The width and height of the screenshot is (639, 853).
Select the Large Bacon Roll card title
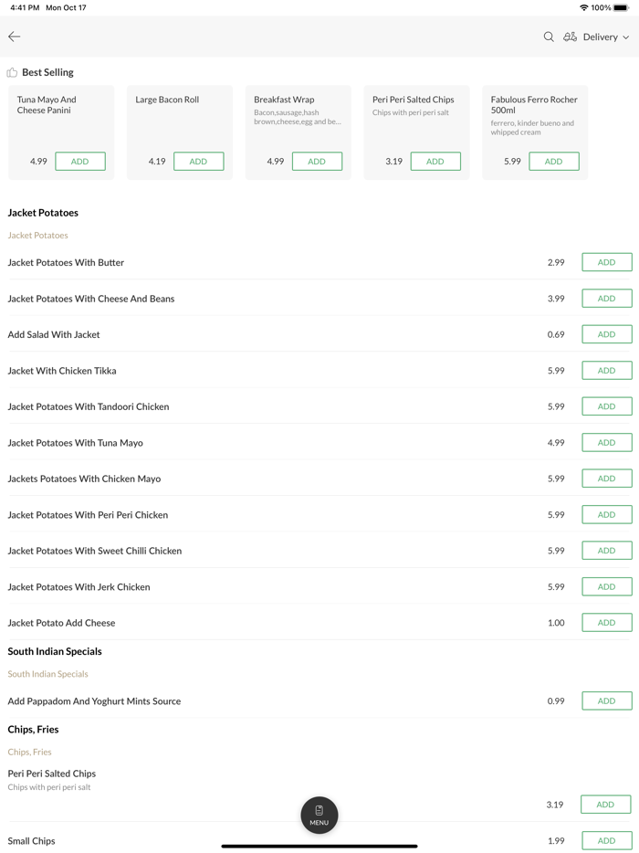167,100
